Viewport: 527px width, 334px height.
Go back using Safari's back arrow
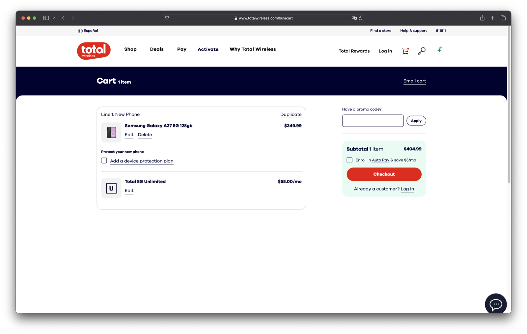pyautogui.click(x=63, y=18)
